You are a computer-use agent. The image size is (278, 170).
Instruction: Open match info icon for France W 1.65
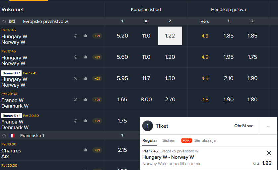click(76, 100)
